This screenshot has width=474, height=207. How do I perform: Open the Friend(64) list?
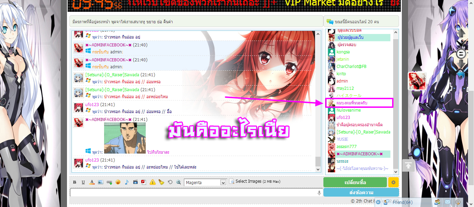(403, 202)
